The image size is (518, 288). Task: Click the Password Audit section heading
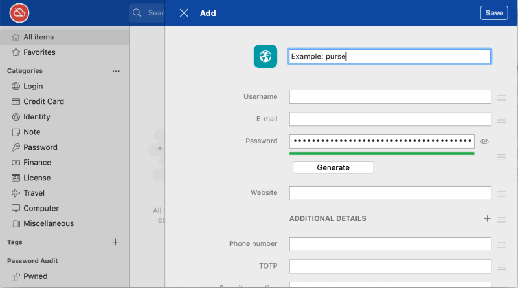point(32,261)
